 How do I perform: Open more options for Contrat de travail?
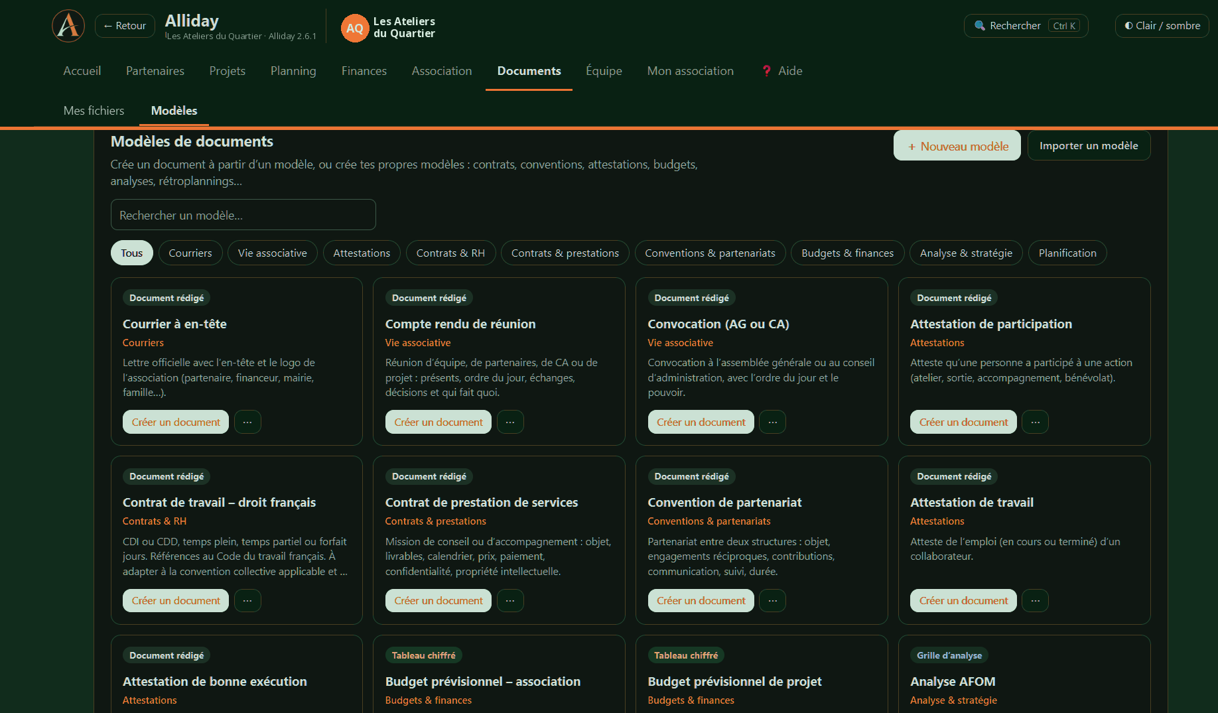247,600
